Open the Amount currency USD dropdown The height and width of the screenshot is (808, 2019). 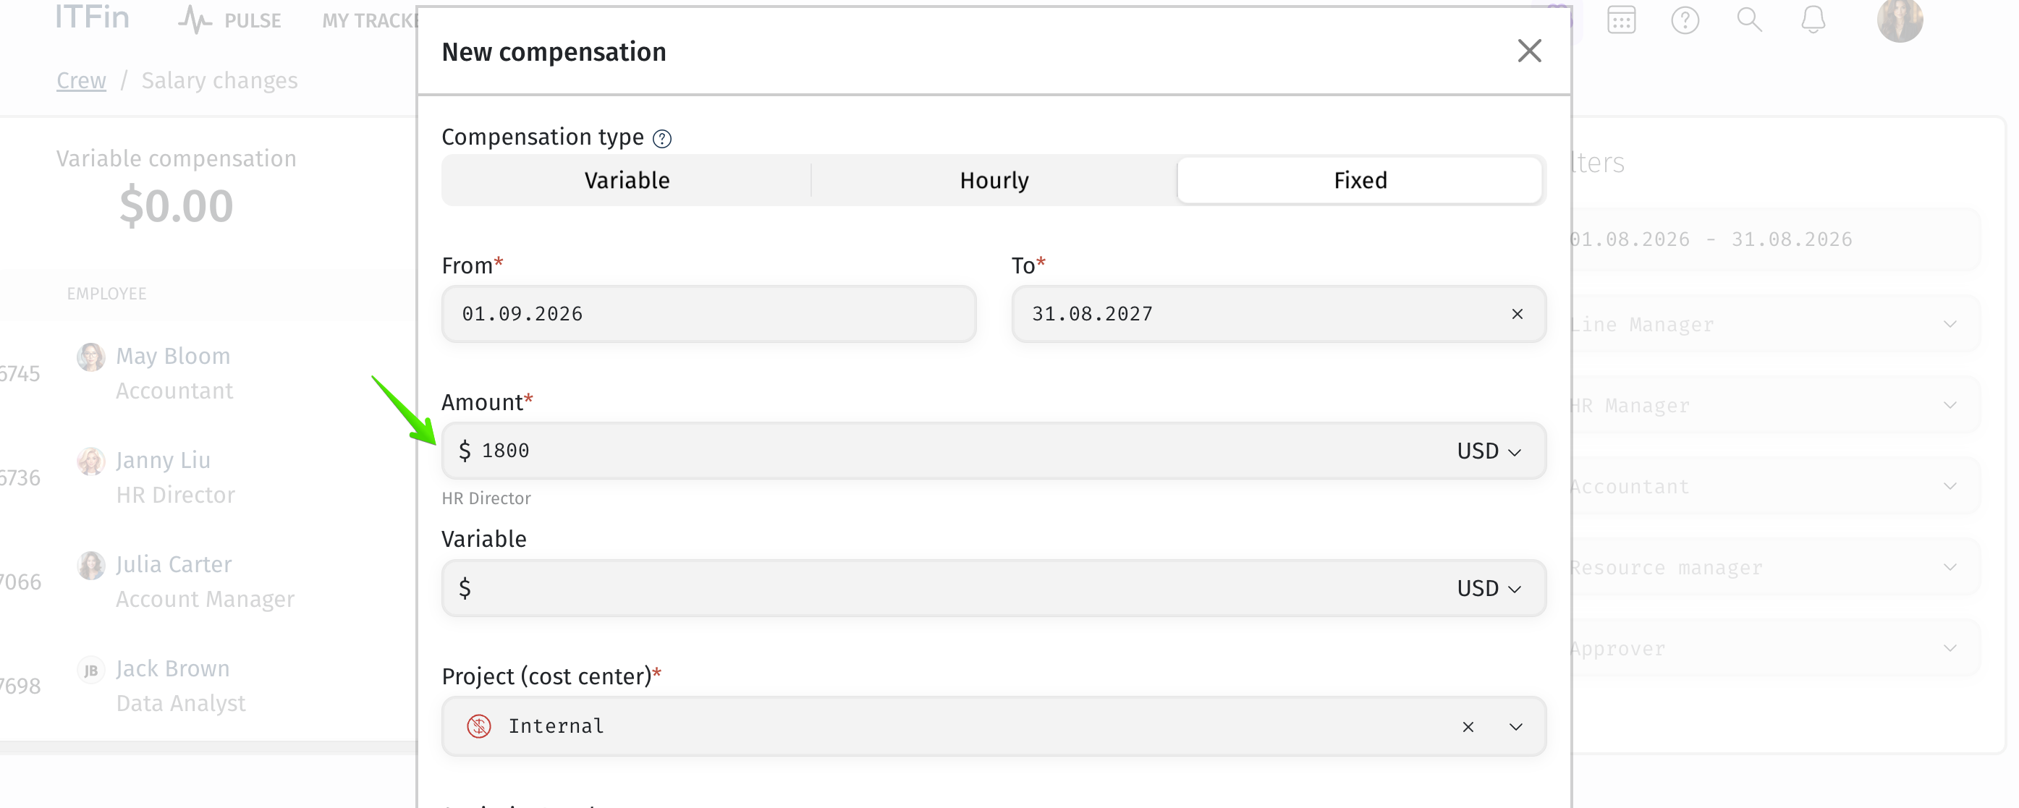click(1489, 451)
